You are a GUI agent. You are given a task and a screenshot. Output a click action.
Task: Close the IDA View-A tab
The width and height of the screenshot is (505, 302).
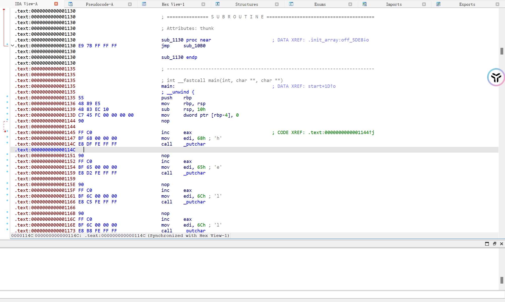[56, 4]
